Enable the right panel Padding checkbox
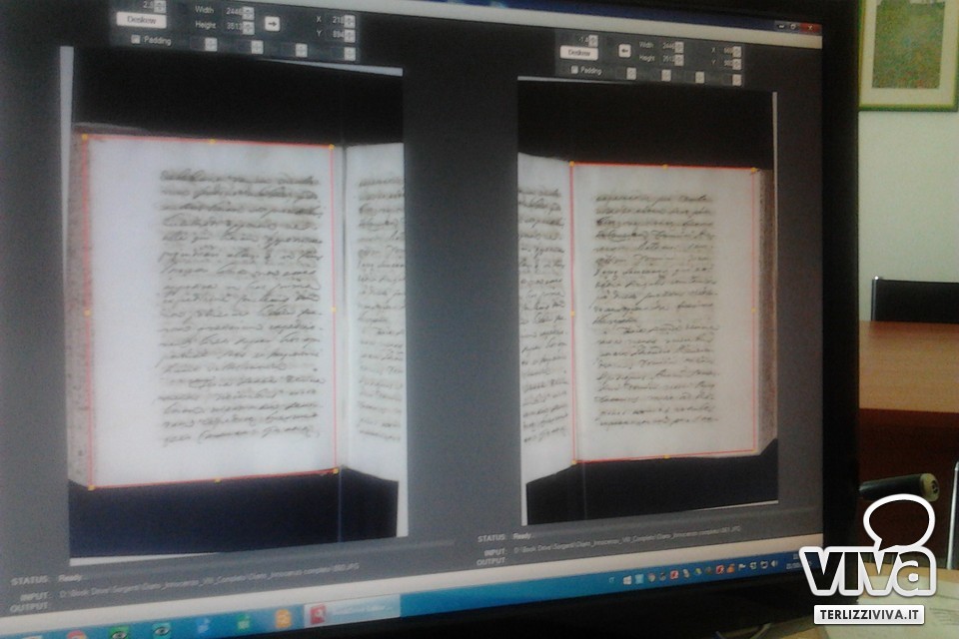Viewport: 959px width, 639px height. coord(574,70)
